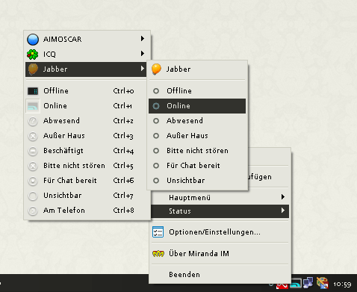
Task: Select Offline radio in Jabber submenu
Action: (x=156, y=91)
